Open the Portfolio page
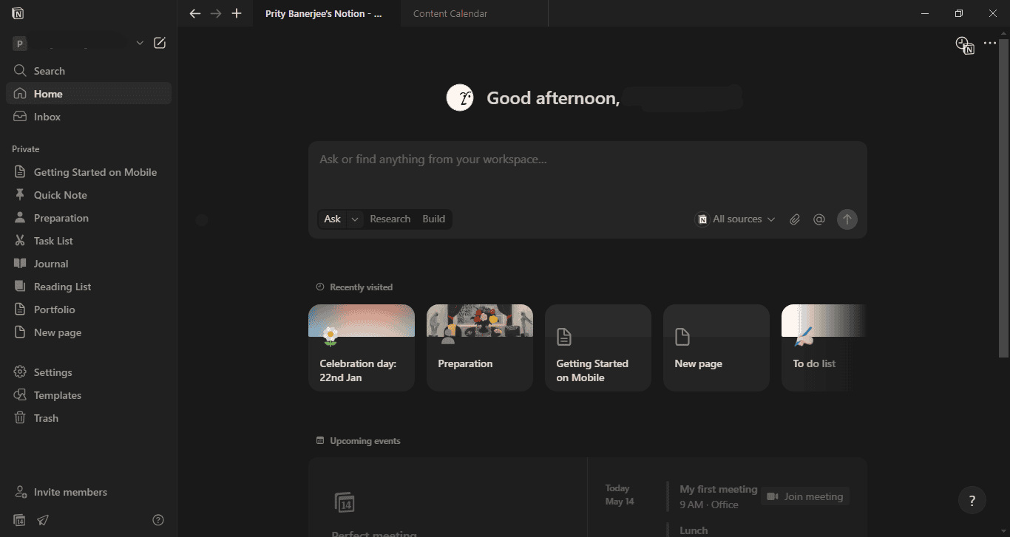Screen dimensions: 1010x537 [x=89, y=309]
